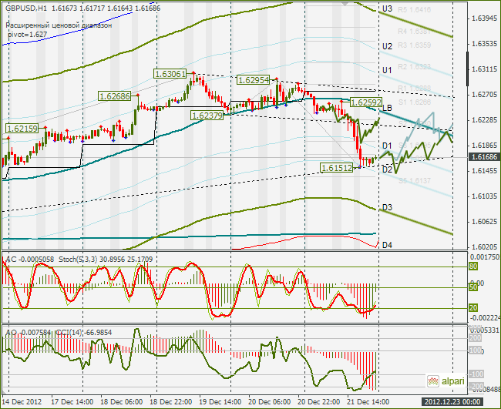The image size is (501, 409).
Task: Click the 1.62285 price scale value
Action: point(484,120)
